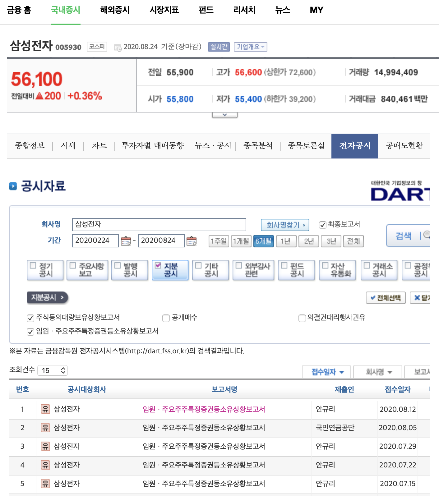Image resolution: width=439 pixels, height=496 pixels.
Task: Check the 외부감사관련 category box
Action: point(239,265)
